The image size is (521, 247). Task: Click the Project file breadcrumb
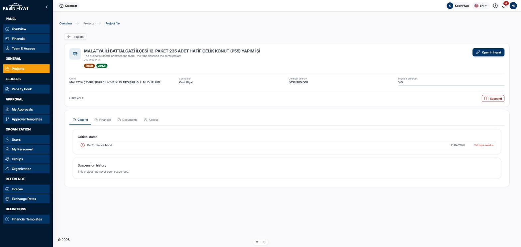click(x=113, y=23)
